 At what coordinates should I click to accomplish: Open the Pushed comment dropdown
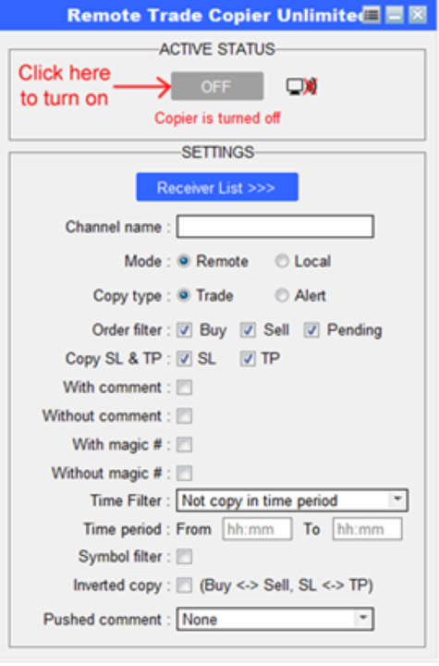tap(275, 619)
